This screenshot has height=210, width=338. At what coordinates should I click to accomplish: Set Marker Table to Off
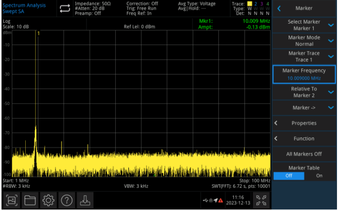pos(289,176)
